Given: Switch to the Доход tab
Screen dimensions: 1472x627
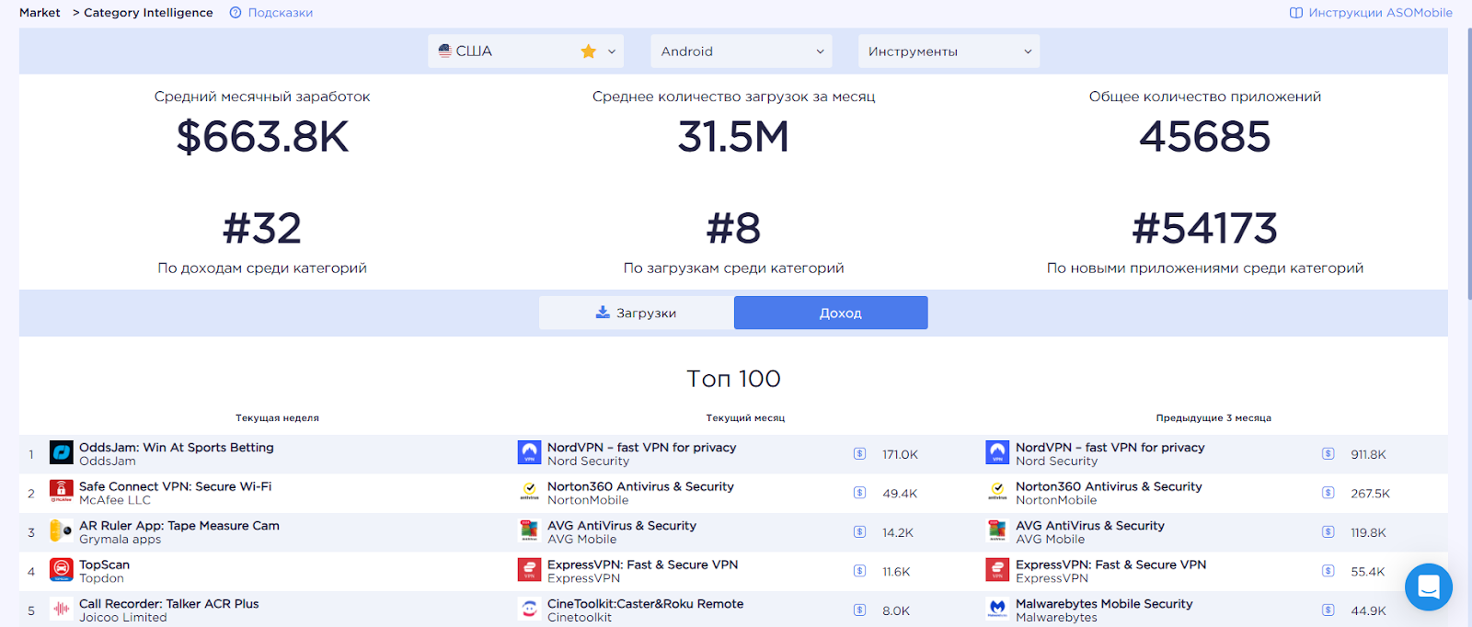Looking at the screenshot, I should point(831,313).
